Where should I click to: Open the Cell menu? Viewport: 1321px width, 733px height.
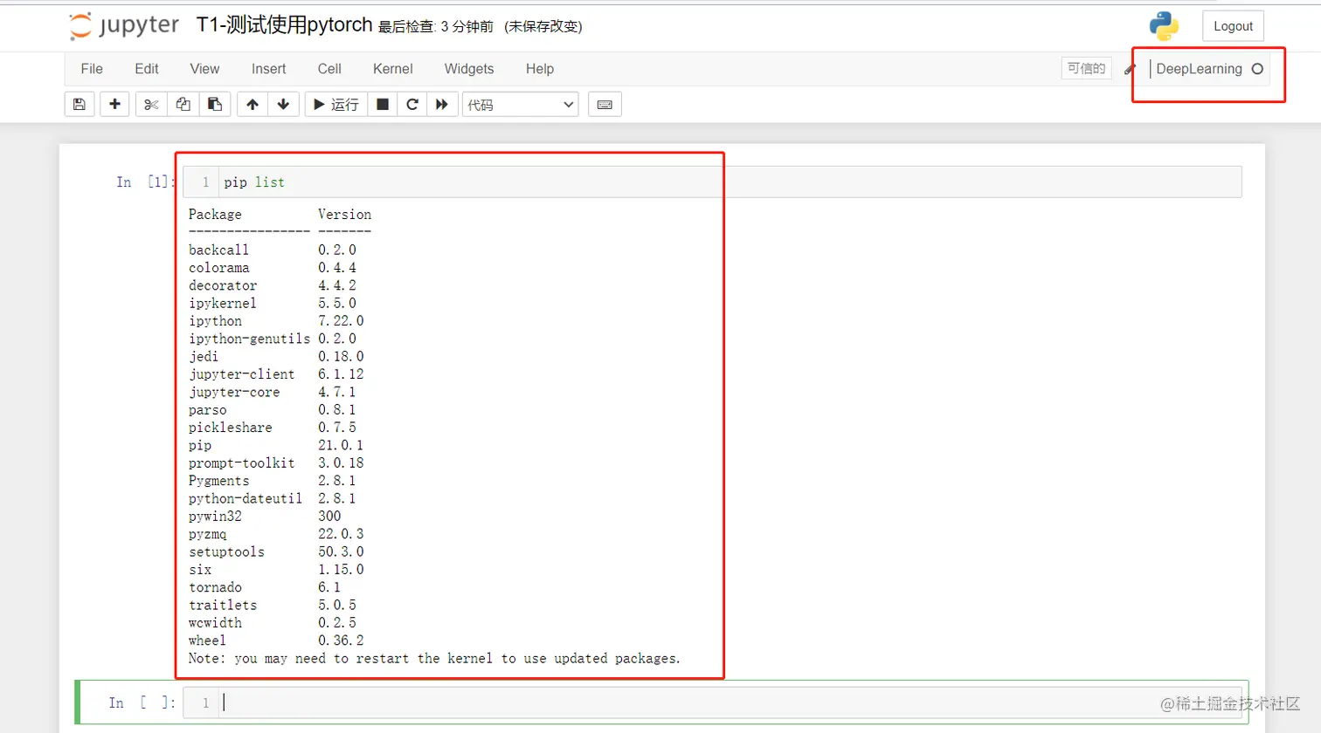329,69
